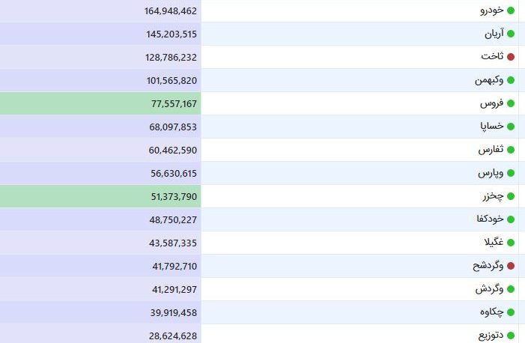Click the green status dot beside خساپا
The height and width of the screenshot is (343, 525).
(511, 127)
